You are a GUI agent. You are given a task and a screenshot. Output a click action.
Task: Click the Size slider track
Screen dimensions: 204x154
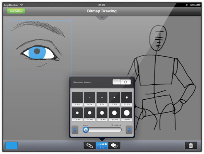point(102,130)
